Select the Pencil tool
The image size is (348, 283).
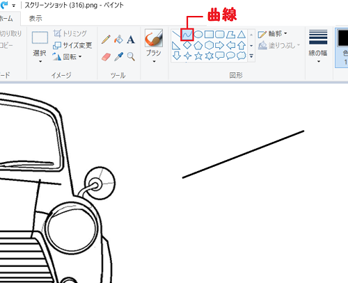coord(106,40)
